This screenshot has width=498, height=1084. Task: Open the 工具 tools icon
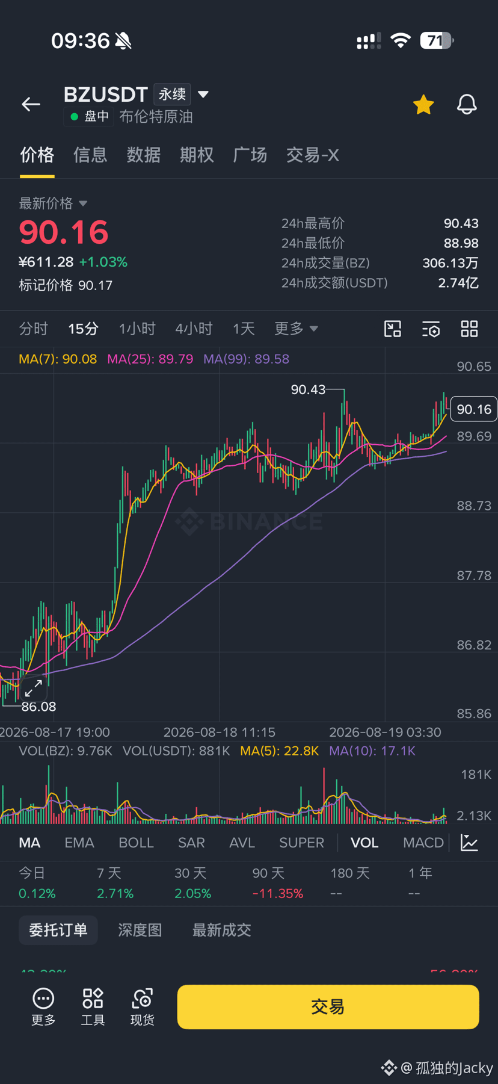93,1006
